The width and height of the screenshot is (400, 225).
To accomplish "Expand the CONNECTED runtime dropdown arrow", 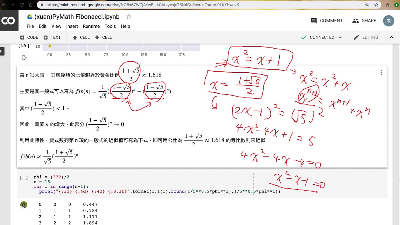I will pyautogui.click(x=340, y=37).
